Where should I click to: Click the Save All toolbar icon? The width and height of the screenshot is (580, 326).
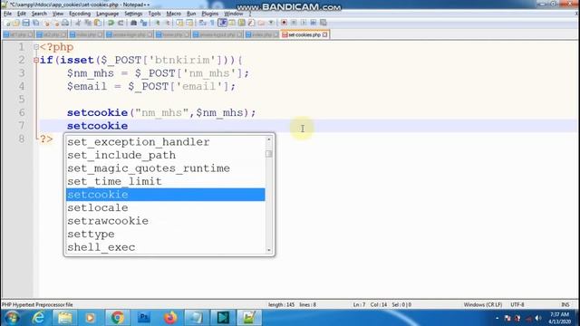click(x=36, y=23)
